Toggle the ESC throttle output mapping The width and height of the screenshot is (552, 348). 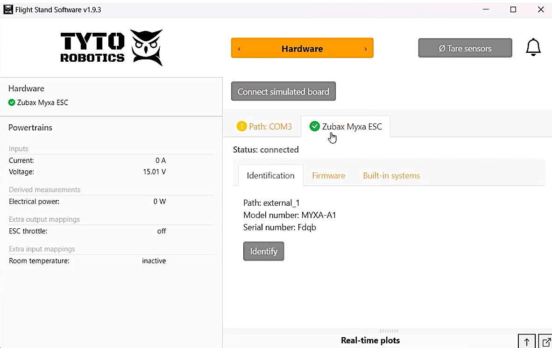(x=161, y=231)
